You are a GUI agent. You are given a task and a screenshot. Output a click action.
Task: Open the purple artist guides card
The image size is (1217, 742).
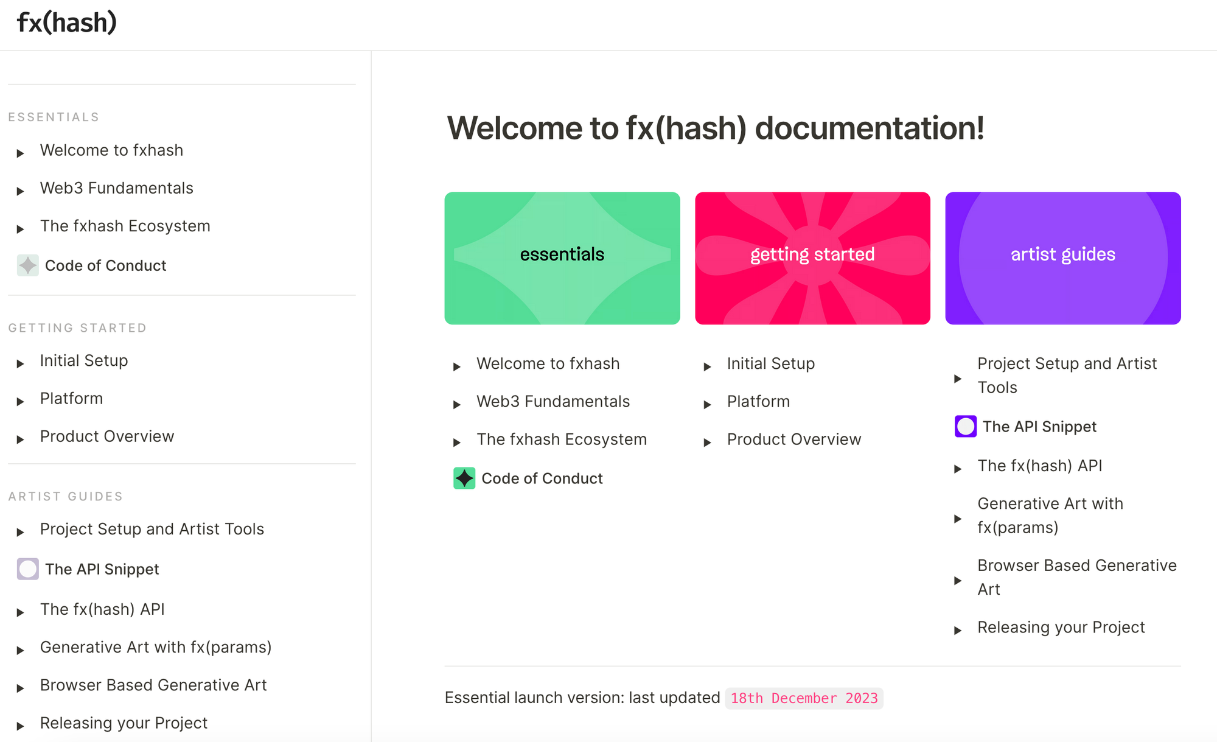tap(1062, 258)
